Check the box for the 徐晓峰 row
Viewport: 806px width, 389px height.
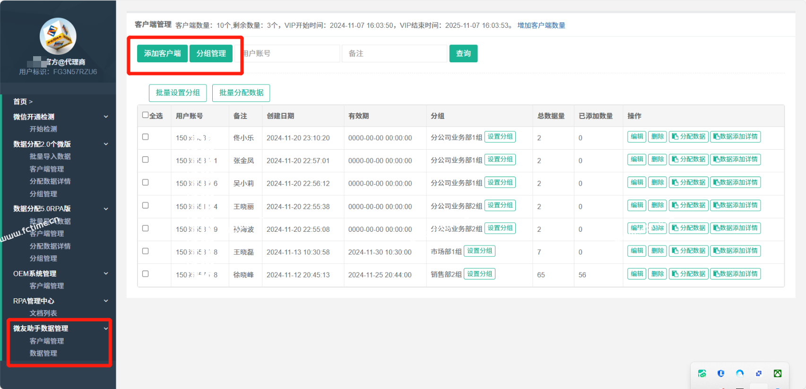pyautogui.click(x=146, y=274)
